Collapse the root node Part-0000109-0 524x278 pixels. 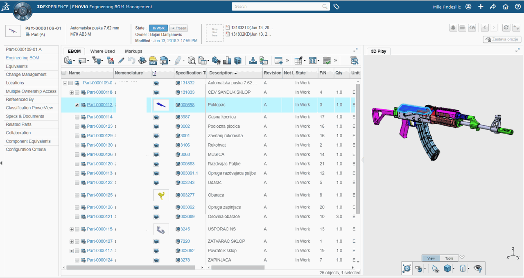[x=65, y=83]
